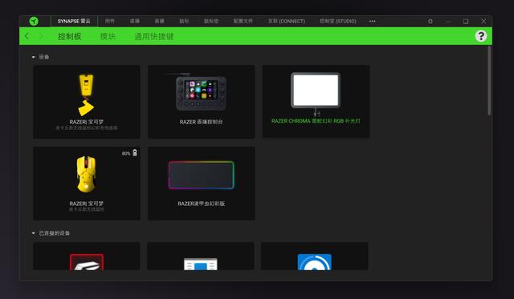Viewport: 514px width, 299px height.
Task: Open RAZER CHROMA RGB light link
Action: click(316, 121)
